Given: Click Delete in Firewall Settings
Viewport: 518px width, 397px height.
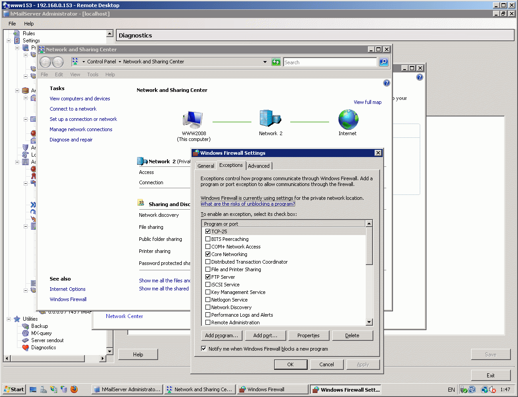Looking at the screenshot, I should click(352, 335).
